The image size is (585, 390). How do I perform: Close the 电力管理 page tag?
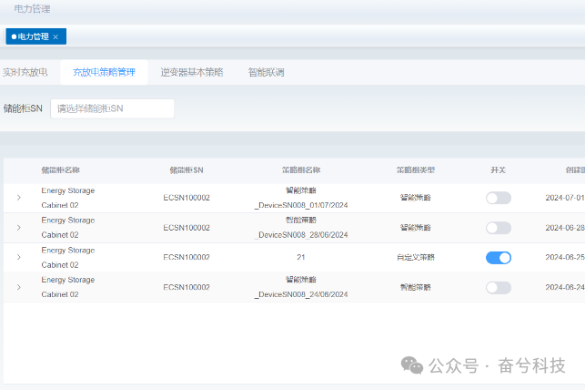(55, 36)
